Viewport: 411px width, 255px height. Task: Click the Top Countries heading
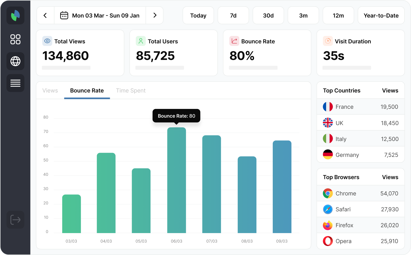[341, 91]
